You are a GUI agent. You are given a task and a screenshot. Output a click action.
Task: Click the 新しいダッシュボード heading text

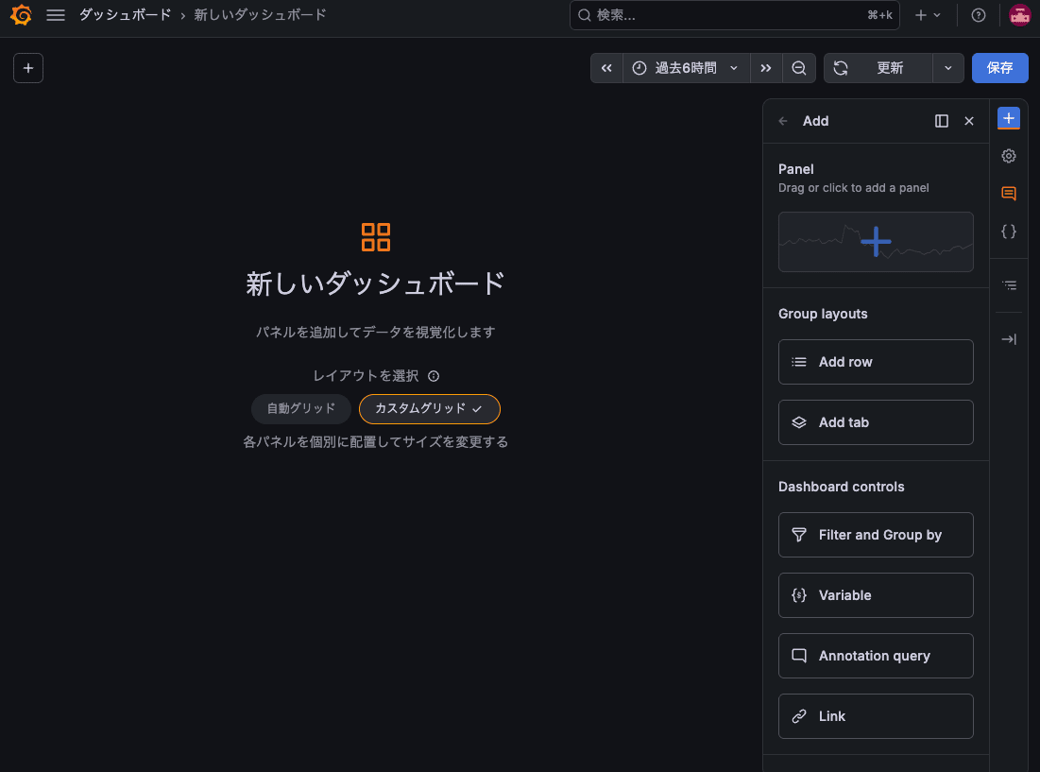(x=375, y=283)
